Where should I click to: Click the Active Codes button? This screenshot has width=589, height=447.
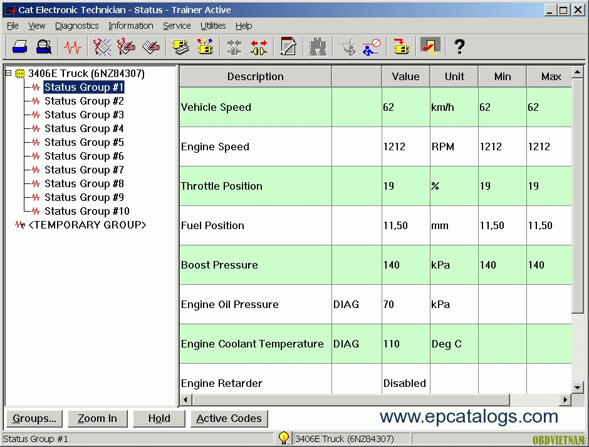pos(229,418)
